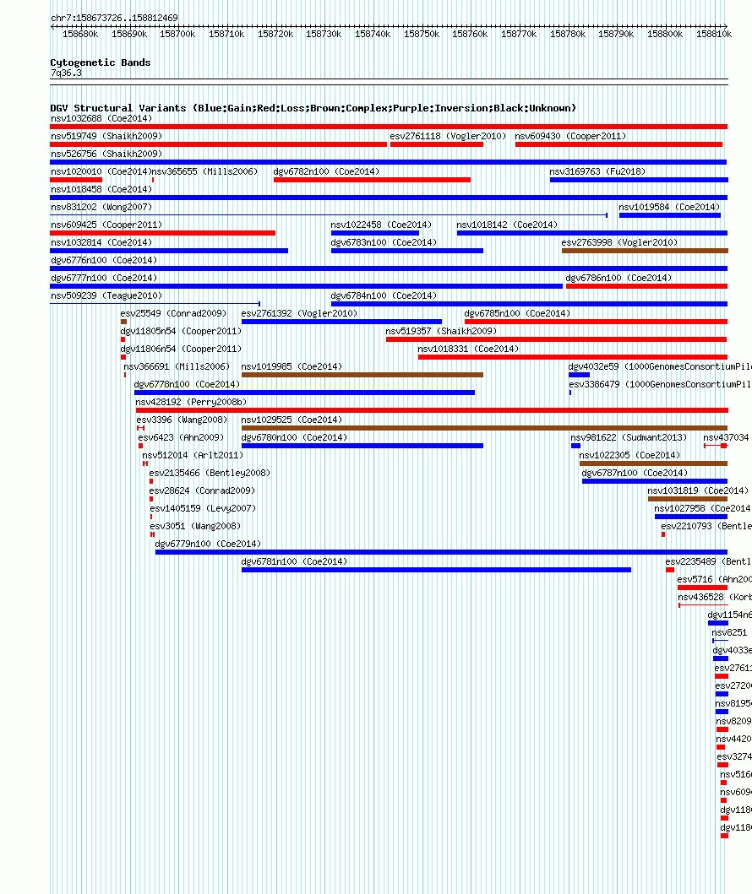Open dgv6778n100 (Coe2014) label

(187, 384)
